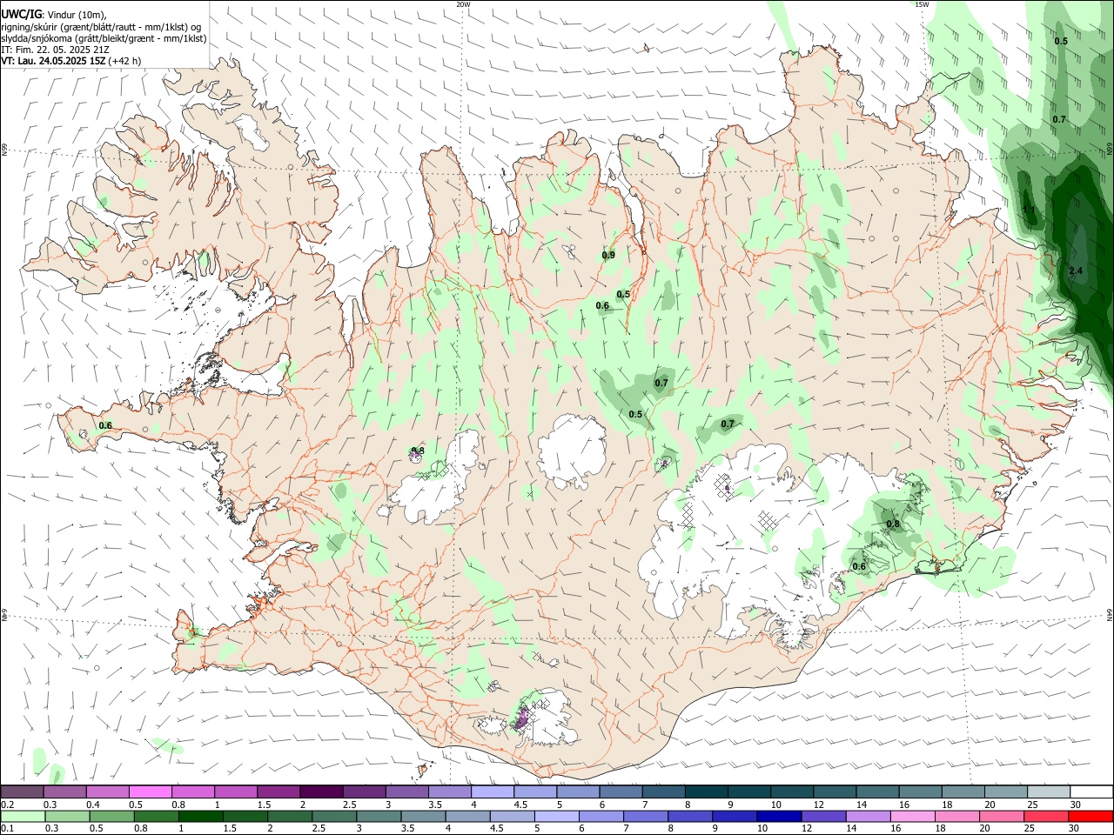The image size is (1114, 835).
Task: Click the 'slydda/snjókoma' legend description line
Action: (x=104, y=38)
